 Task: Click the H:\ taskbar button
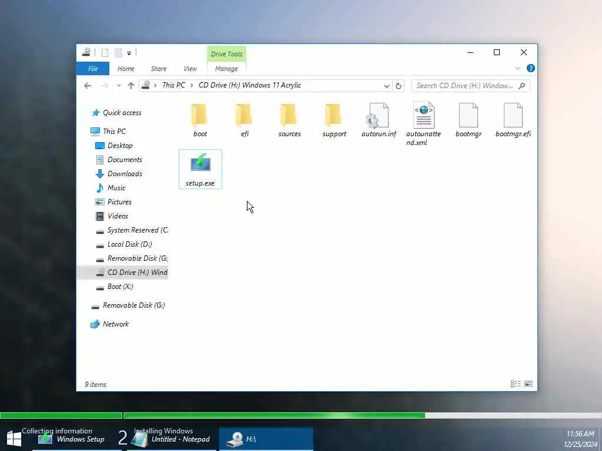pyautogui.click(x=266, y=439)
